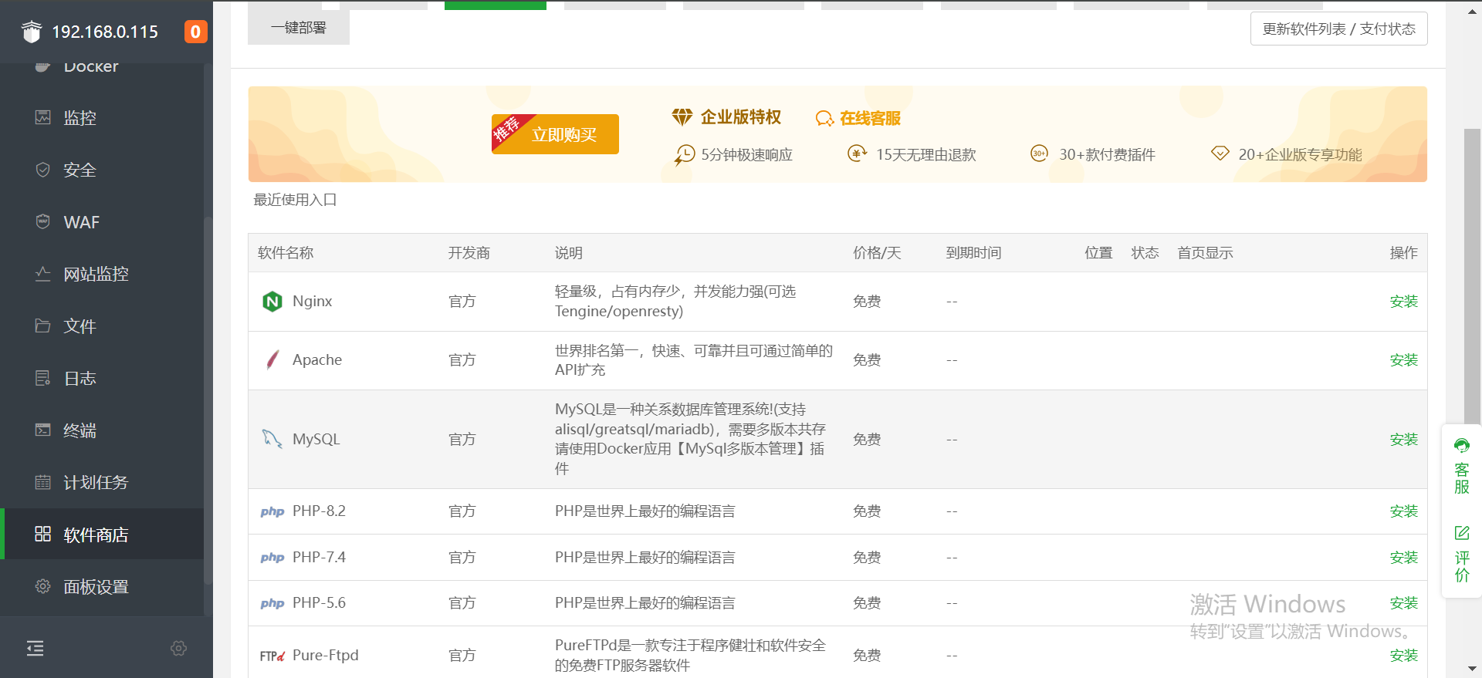Viewport: 1482px width, 678px height.
Task: Click the 最近使用入口 label
Action: pyautogui.click(x=295, y=200)
